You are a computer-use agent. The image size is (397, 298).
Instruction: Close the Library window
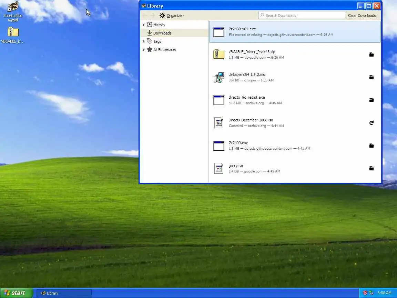click(x=377, y=6)
